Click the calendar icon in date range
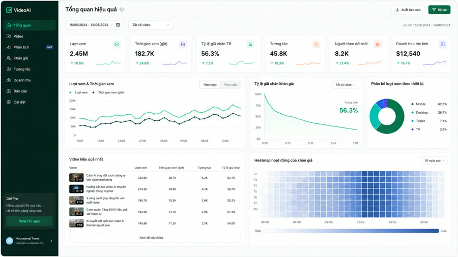The height and width of the screenshot is (257, 458). (x=118, y=25)
